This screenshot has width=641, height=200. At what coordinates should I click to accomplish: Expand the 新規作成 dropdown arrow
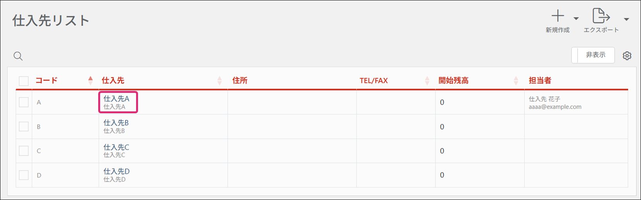576,18
